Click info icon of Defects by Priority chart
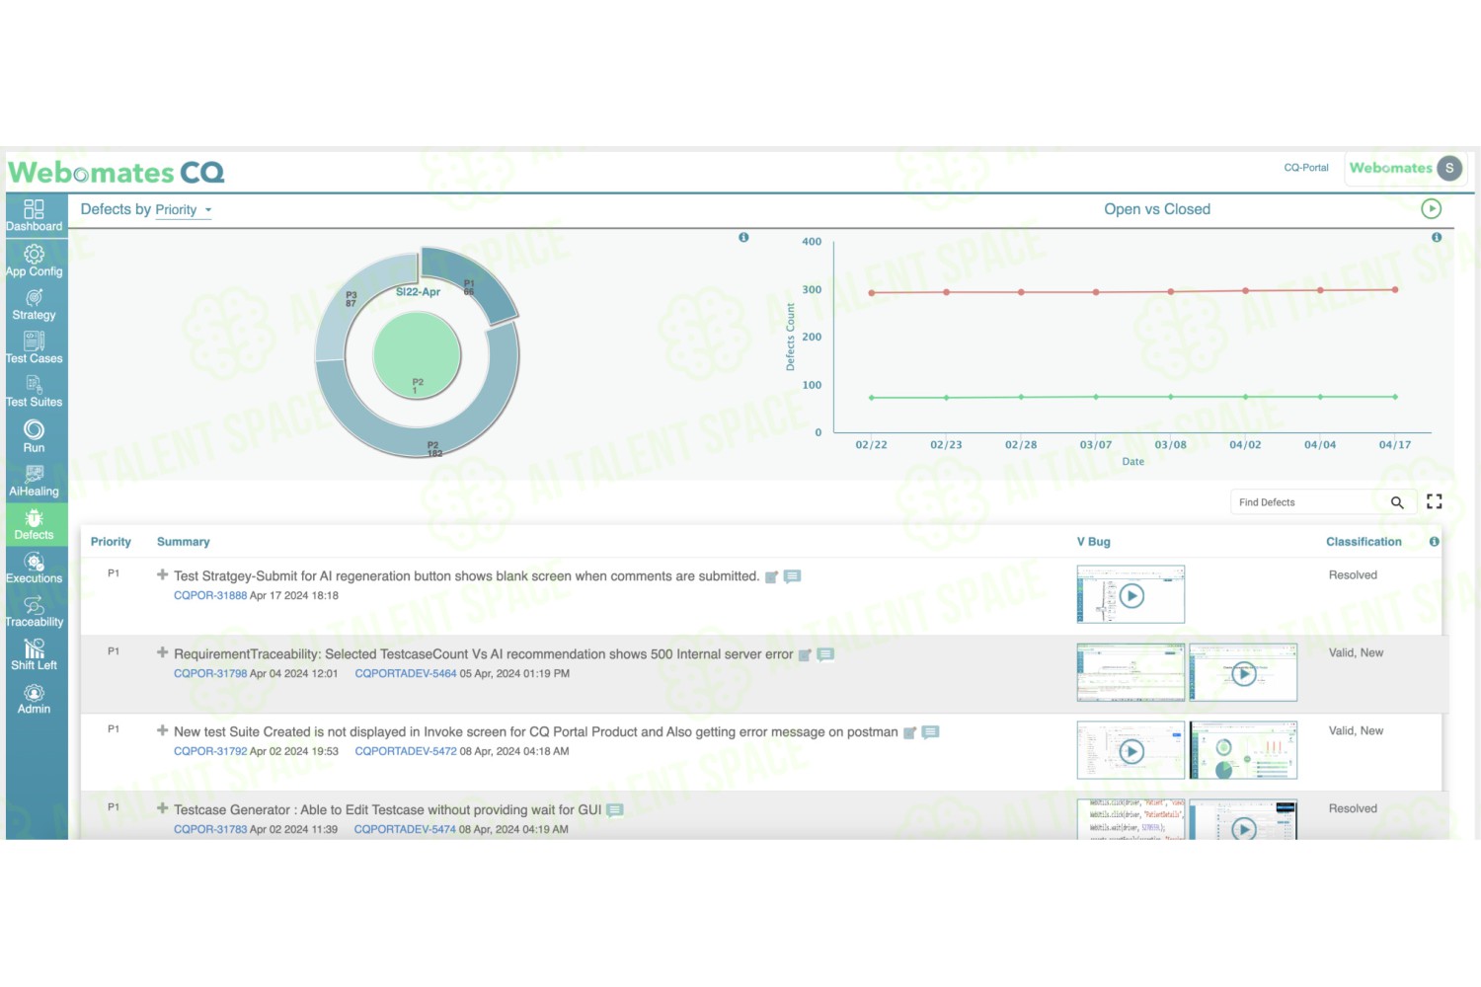Image resolution: width=1481 pixels, height=987 pixels. [x=743, y=237]
